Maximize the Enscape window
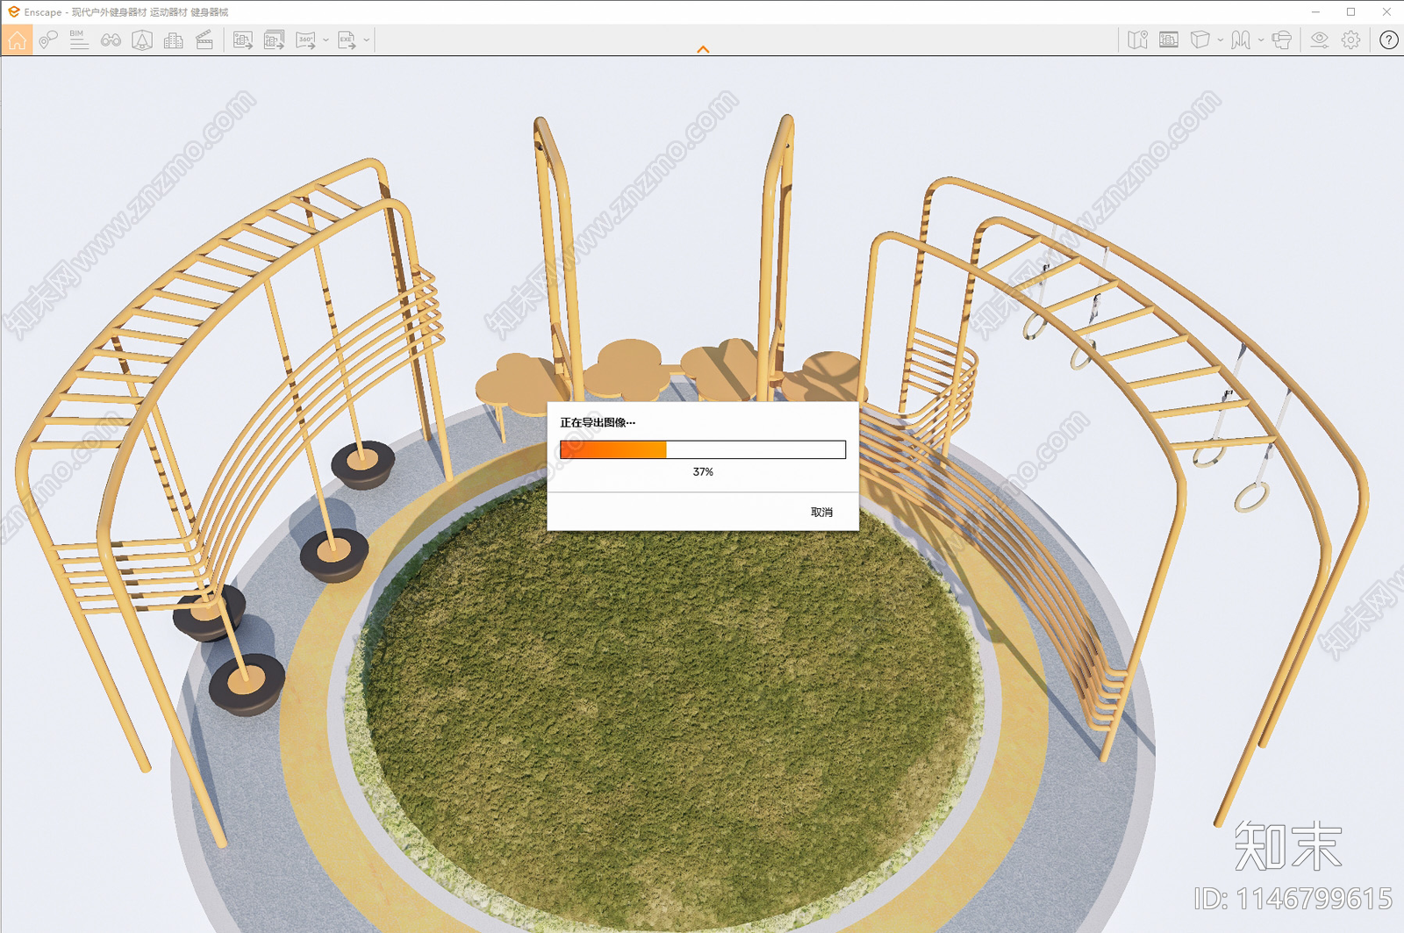Viewport: 1404px width, 933px height. (x=1351, y=11)
